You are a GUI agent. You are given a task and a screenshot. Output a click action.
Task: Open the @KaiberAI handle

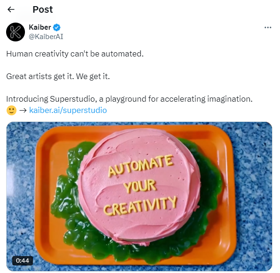coord(46,37)
